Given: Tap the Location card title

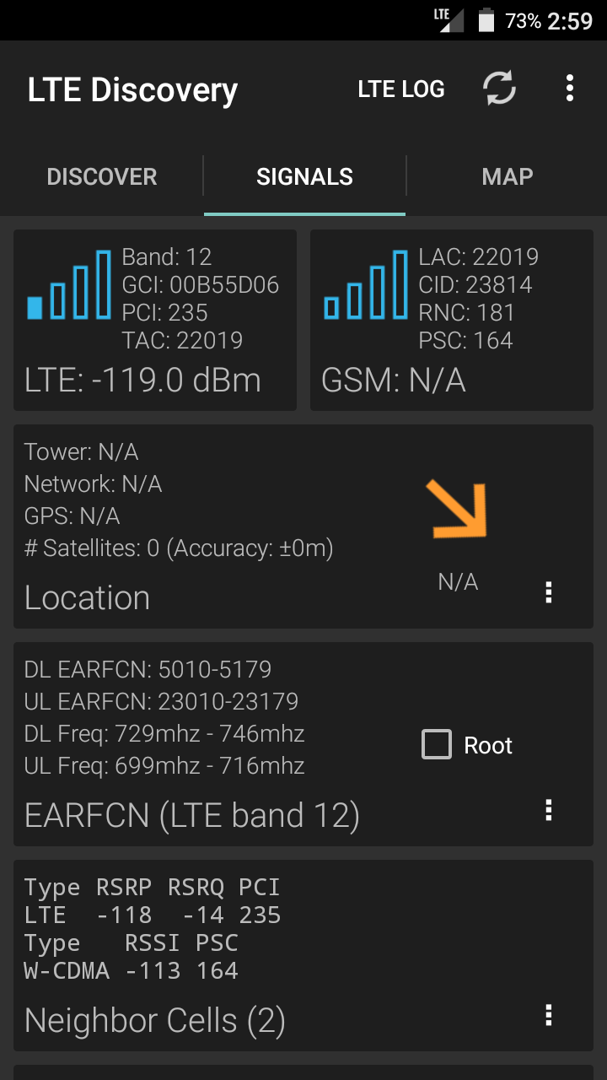Looking at the screenshot, I should tap(88, 597).
